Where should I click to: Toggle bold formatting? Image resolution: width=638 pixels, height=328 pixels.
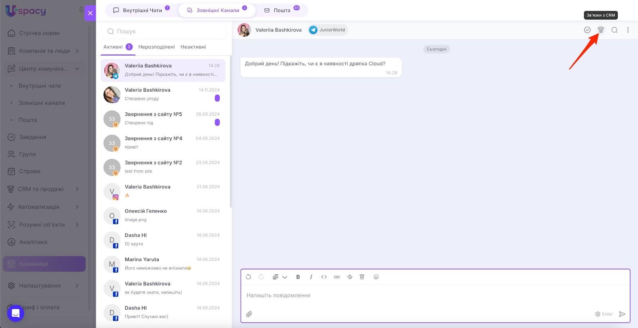pyautogui.click(x=298, y=277)
